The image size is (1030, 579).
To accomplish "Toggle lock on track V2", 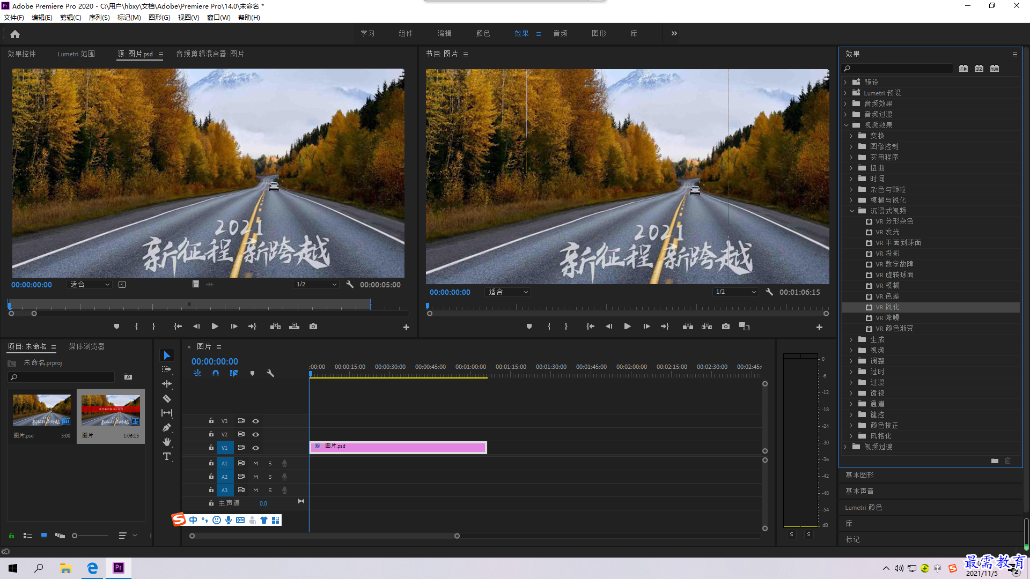I will (x=211, y=434).
